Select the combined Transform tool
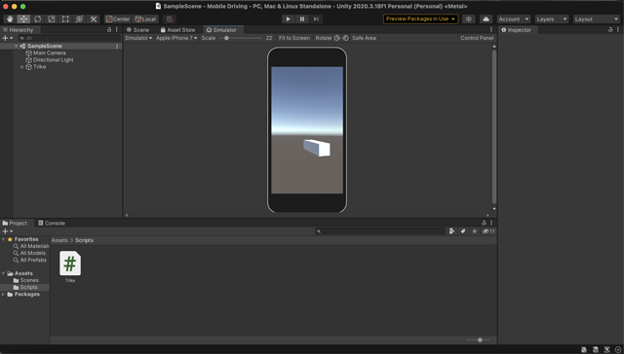This screenshot has width=624, height=354. (x=79, y=19)
